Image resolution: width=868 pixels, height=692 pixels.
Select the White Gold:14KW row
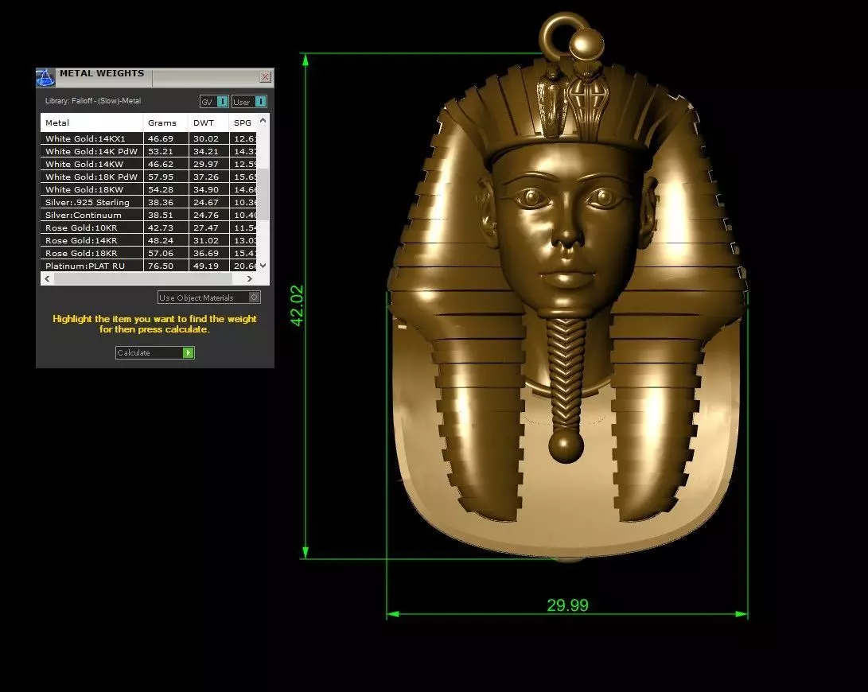(149, 164)
